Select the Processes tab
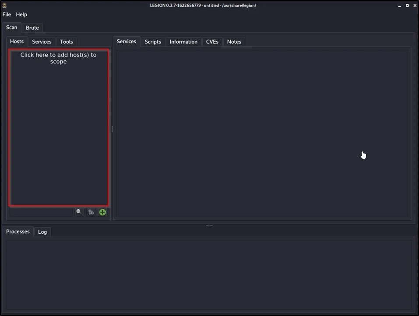Image resolution: width=419 pixels, height=316 pixels. [x=18, y=232]
